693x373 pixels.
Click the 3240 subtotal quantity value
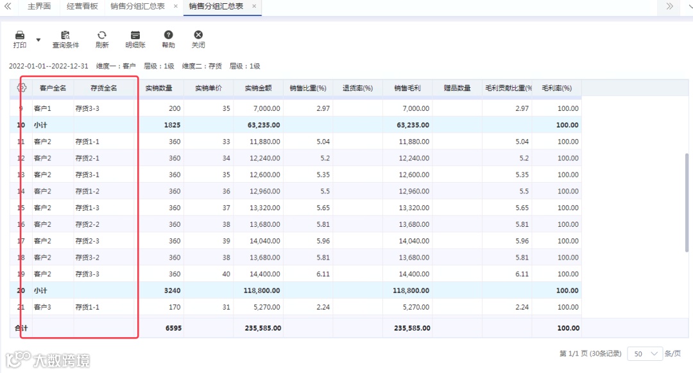point(172,290)
